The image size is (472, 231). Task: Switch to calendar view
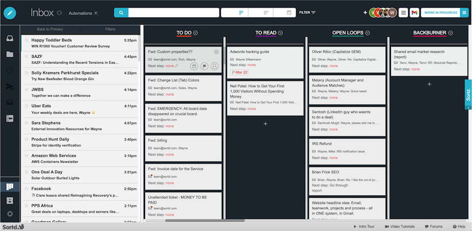289,13
